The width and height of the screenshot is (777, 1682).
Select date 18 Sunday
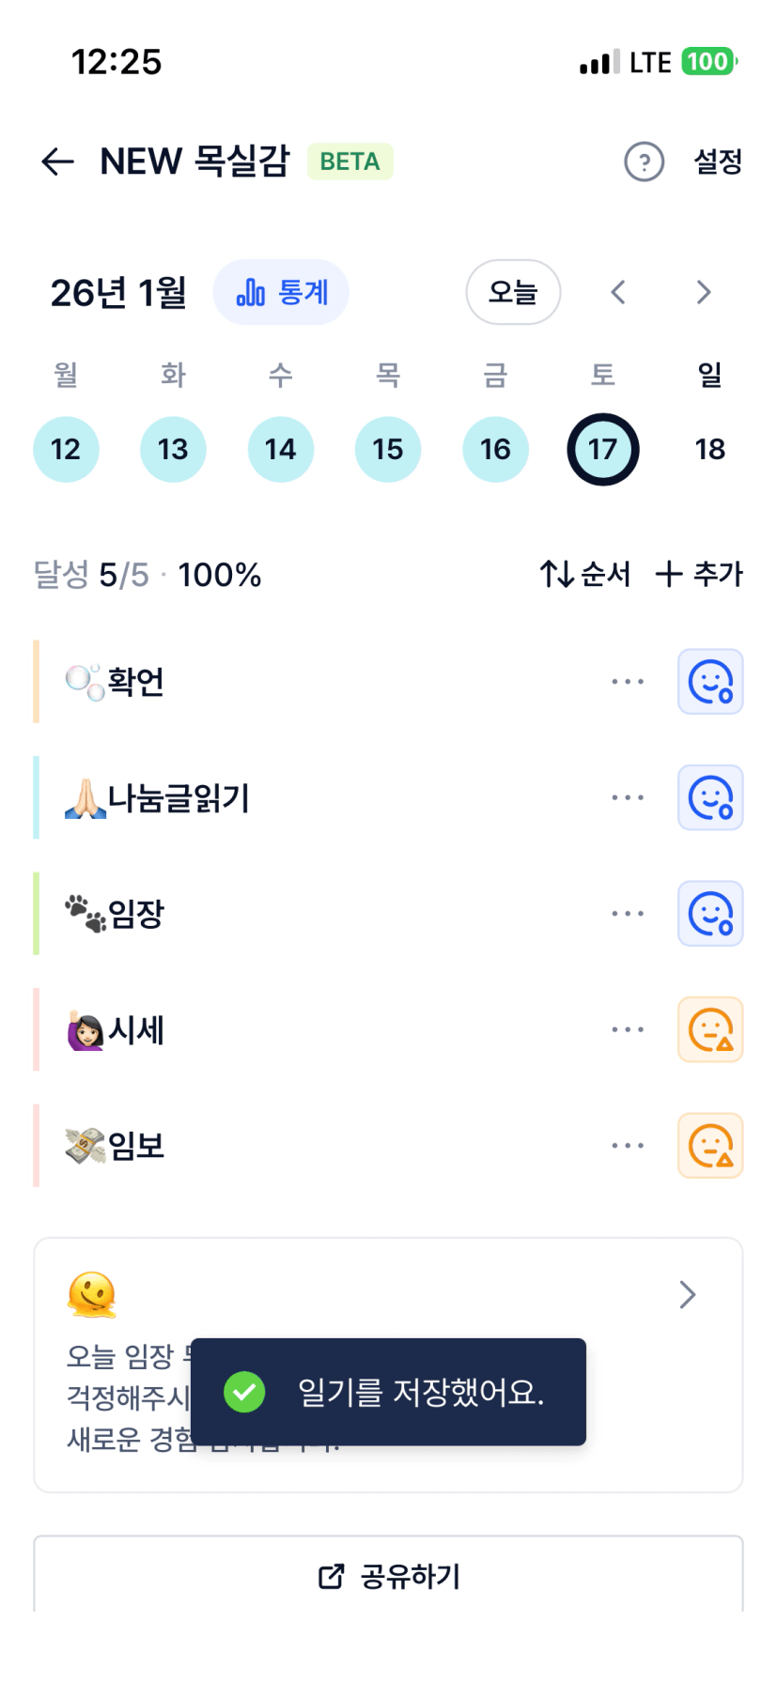tap(710, 449)
